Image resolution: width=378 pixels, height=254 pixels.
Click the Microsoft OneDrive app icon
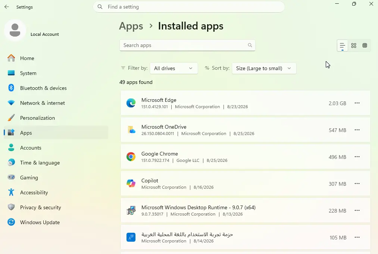[131, 130]
